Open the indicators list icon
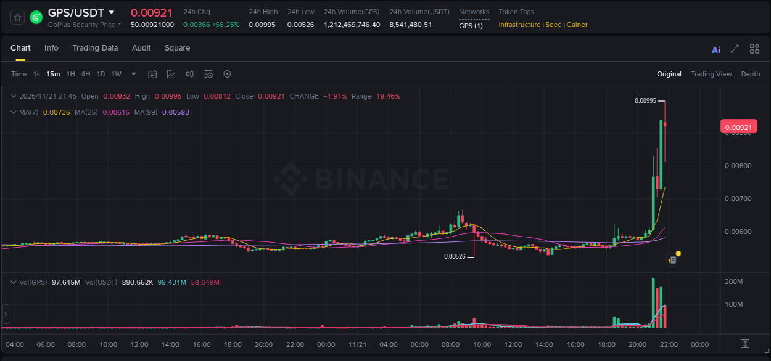Image resolution: width=771 pixels, height=361 pixels. click(208, 74)
